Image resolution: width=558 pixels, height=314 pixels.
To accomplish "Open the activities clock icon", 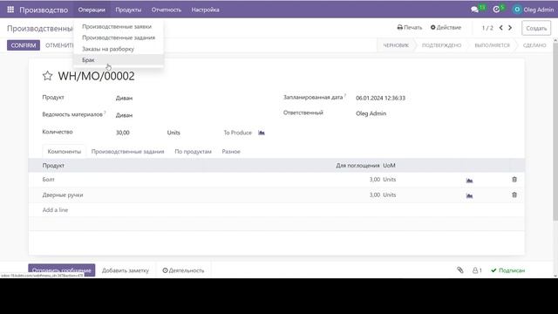I will 496,10.
